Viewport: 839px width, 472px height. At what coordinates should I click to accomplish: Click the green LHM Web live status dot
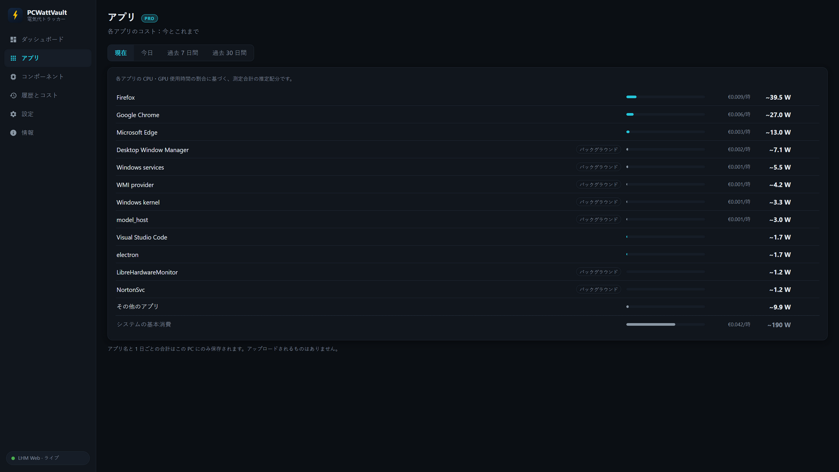(x=13, y=458)
